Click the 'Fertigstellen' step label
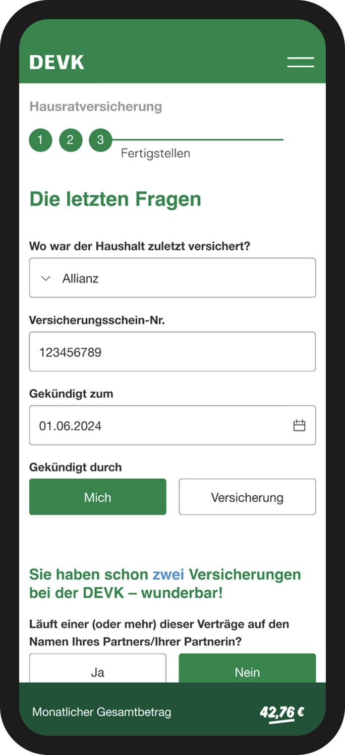This screenshot has width=345, height=755. [155, 153]
